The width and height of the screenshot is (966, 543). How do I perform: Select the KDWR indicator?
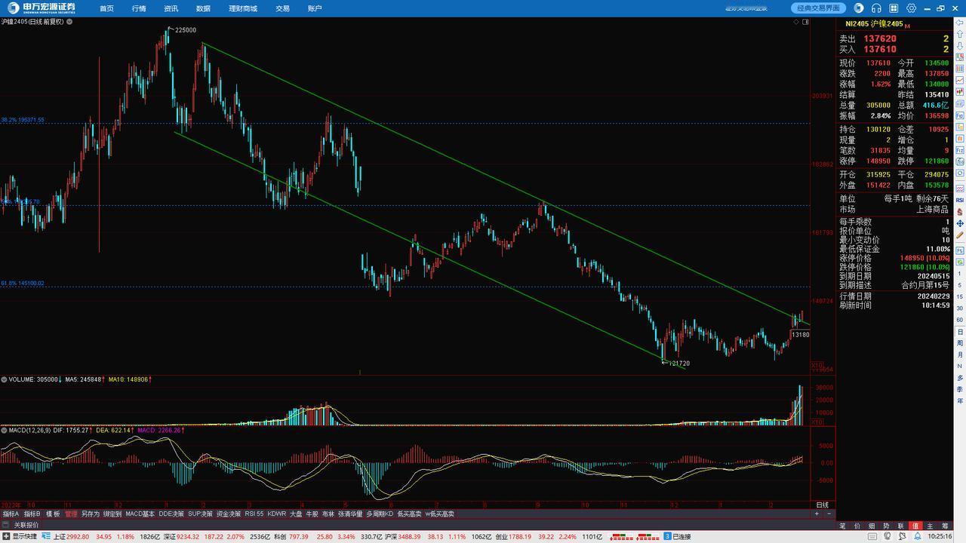tap(277, 514)
